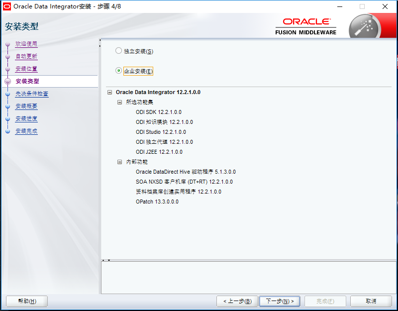Viewport: 398px width, 311px height.
Task: Click the Oracle Fusion Middleware logo
Action: point(305,26)
